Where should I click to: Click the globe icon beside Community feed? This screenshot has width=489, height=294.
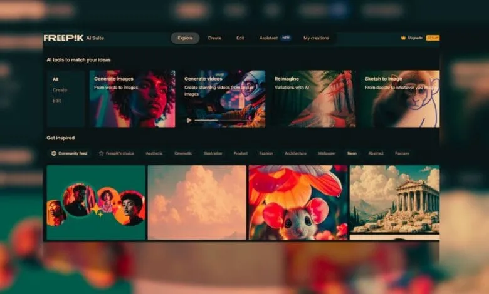54,153
